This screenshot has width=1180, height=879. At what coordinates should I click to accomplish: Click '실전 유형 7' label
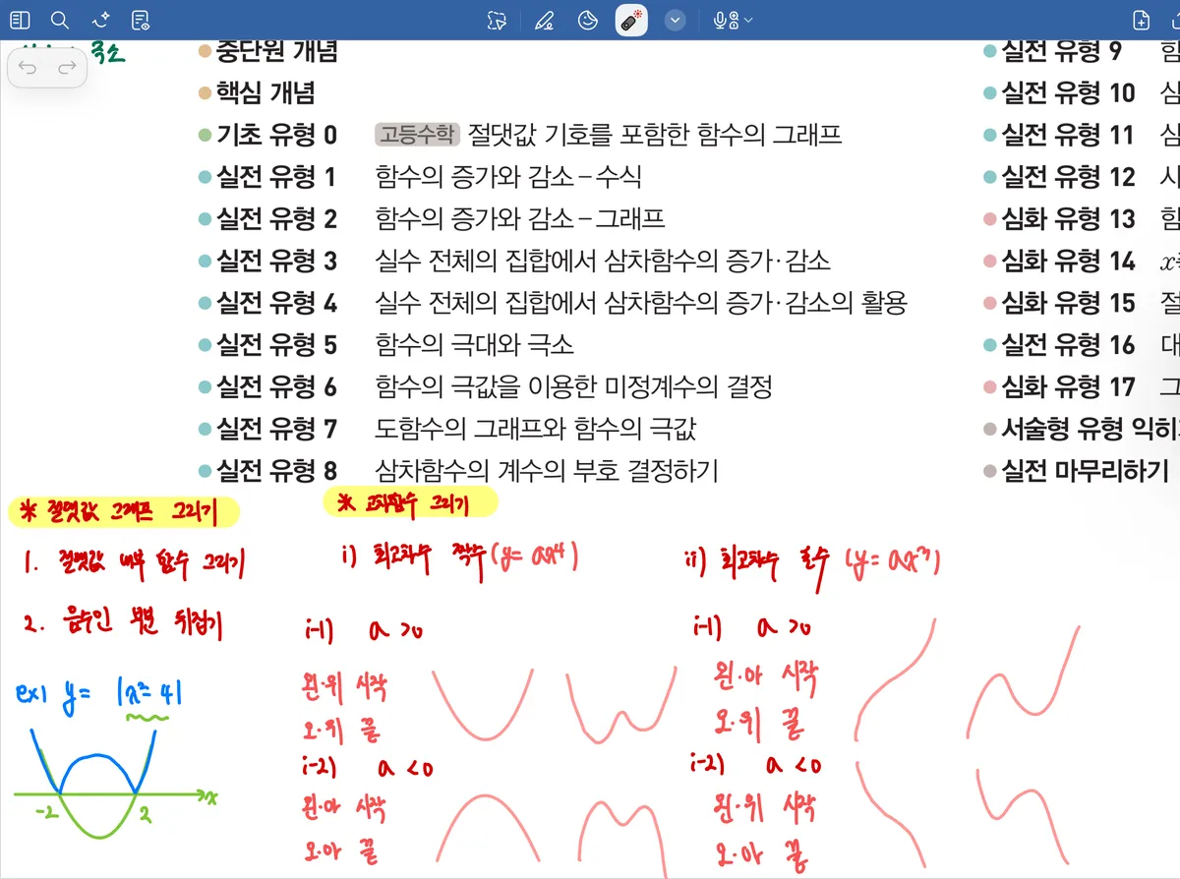tap(276, 429)
